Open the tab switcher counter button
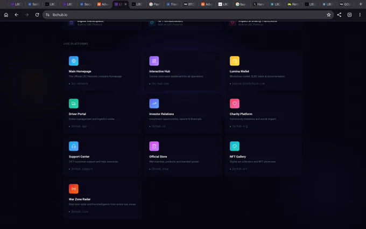 [349, 15]
